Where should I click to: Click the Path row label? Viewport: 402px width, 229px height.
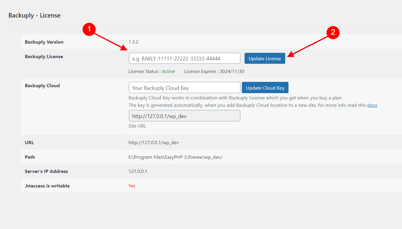(29, 157)
